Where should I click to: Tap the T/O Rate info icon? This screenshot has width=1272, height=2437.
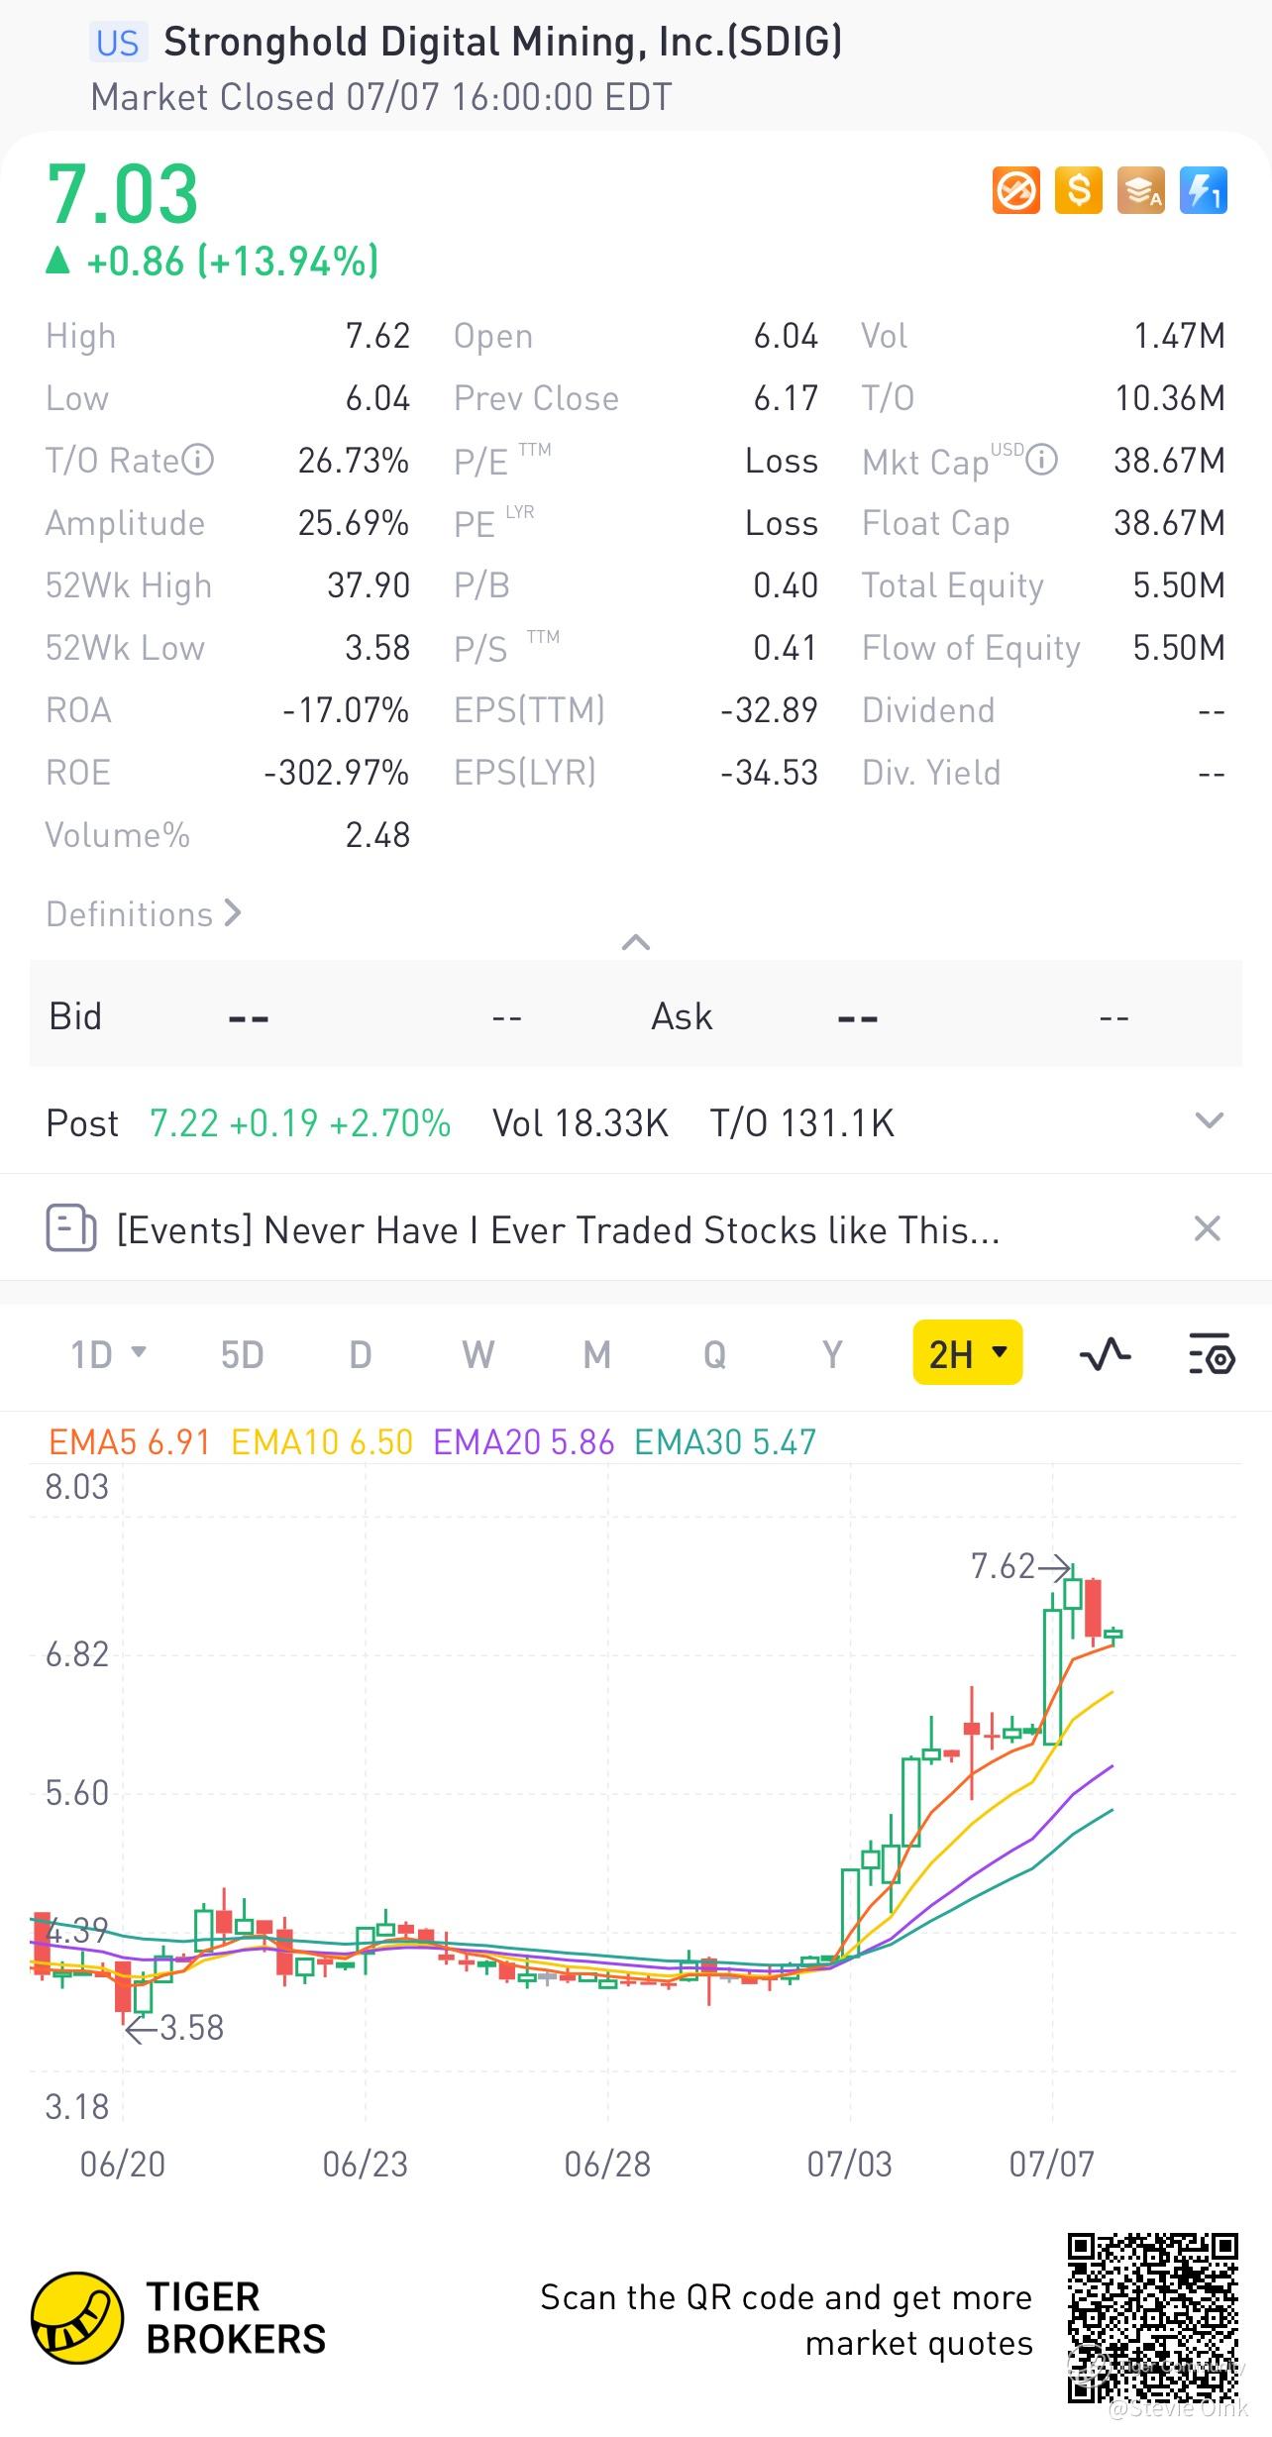tap(198, 460)
